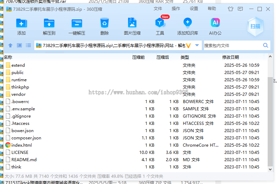Open the 帮助 menu

click(x=212, y=9)
